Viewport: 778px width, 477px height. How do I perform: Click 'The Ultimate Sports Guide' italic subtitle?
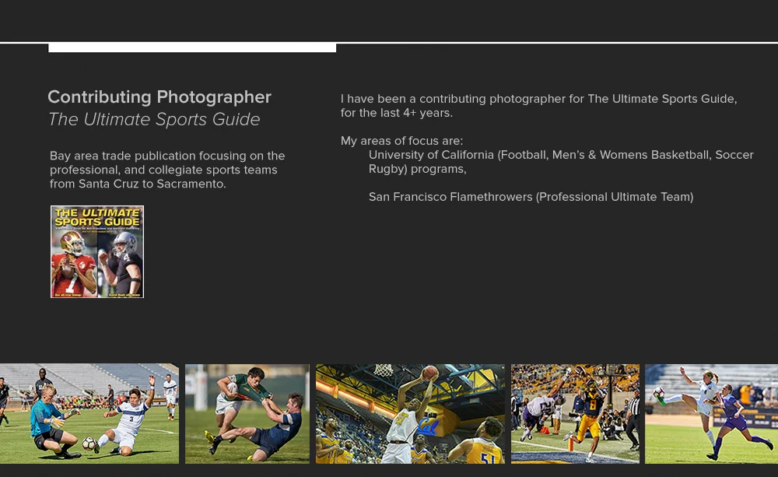[154, 119]
